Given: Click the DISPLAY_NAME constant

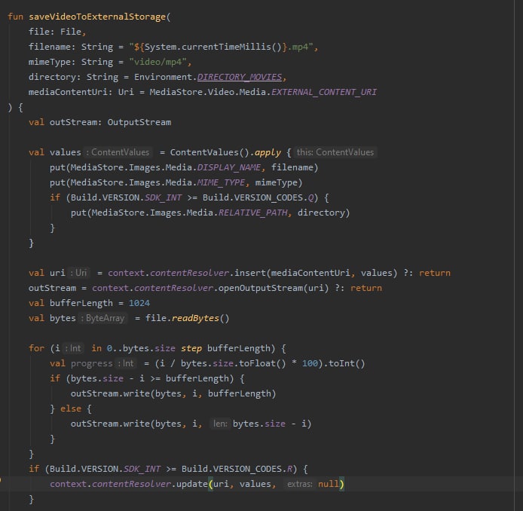Looking at the screenshot, I should point(229,167).
